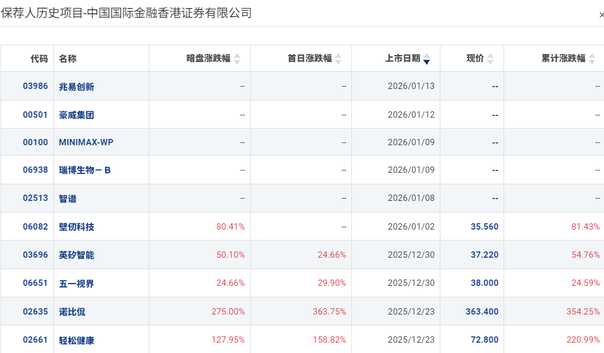
Task: Open 豪威集团 stock page
Action: click(x=76, y=115)
